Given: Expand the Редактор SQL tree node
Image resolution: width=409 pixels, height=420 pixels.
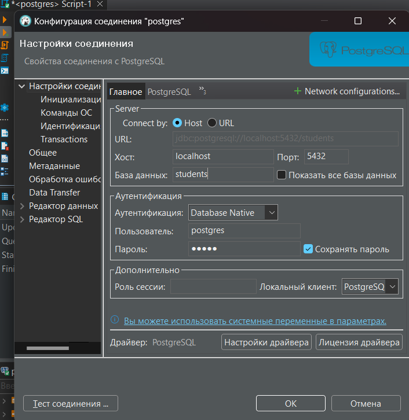Looking at the screenshot, I should (x=22, y=219).
